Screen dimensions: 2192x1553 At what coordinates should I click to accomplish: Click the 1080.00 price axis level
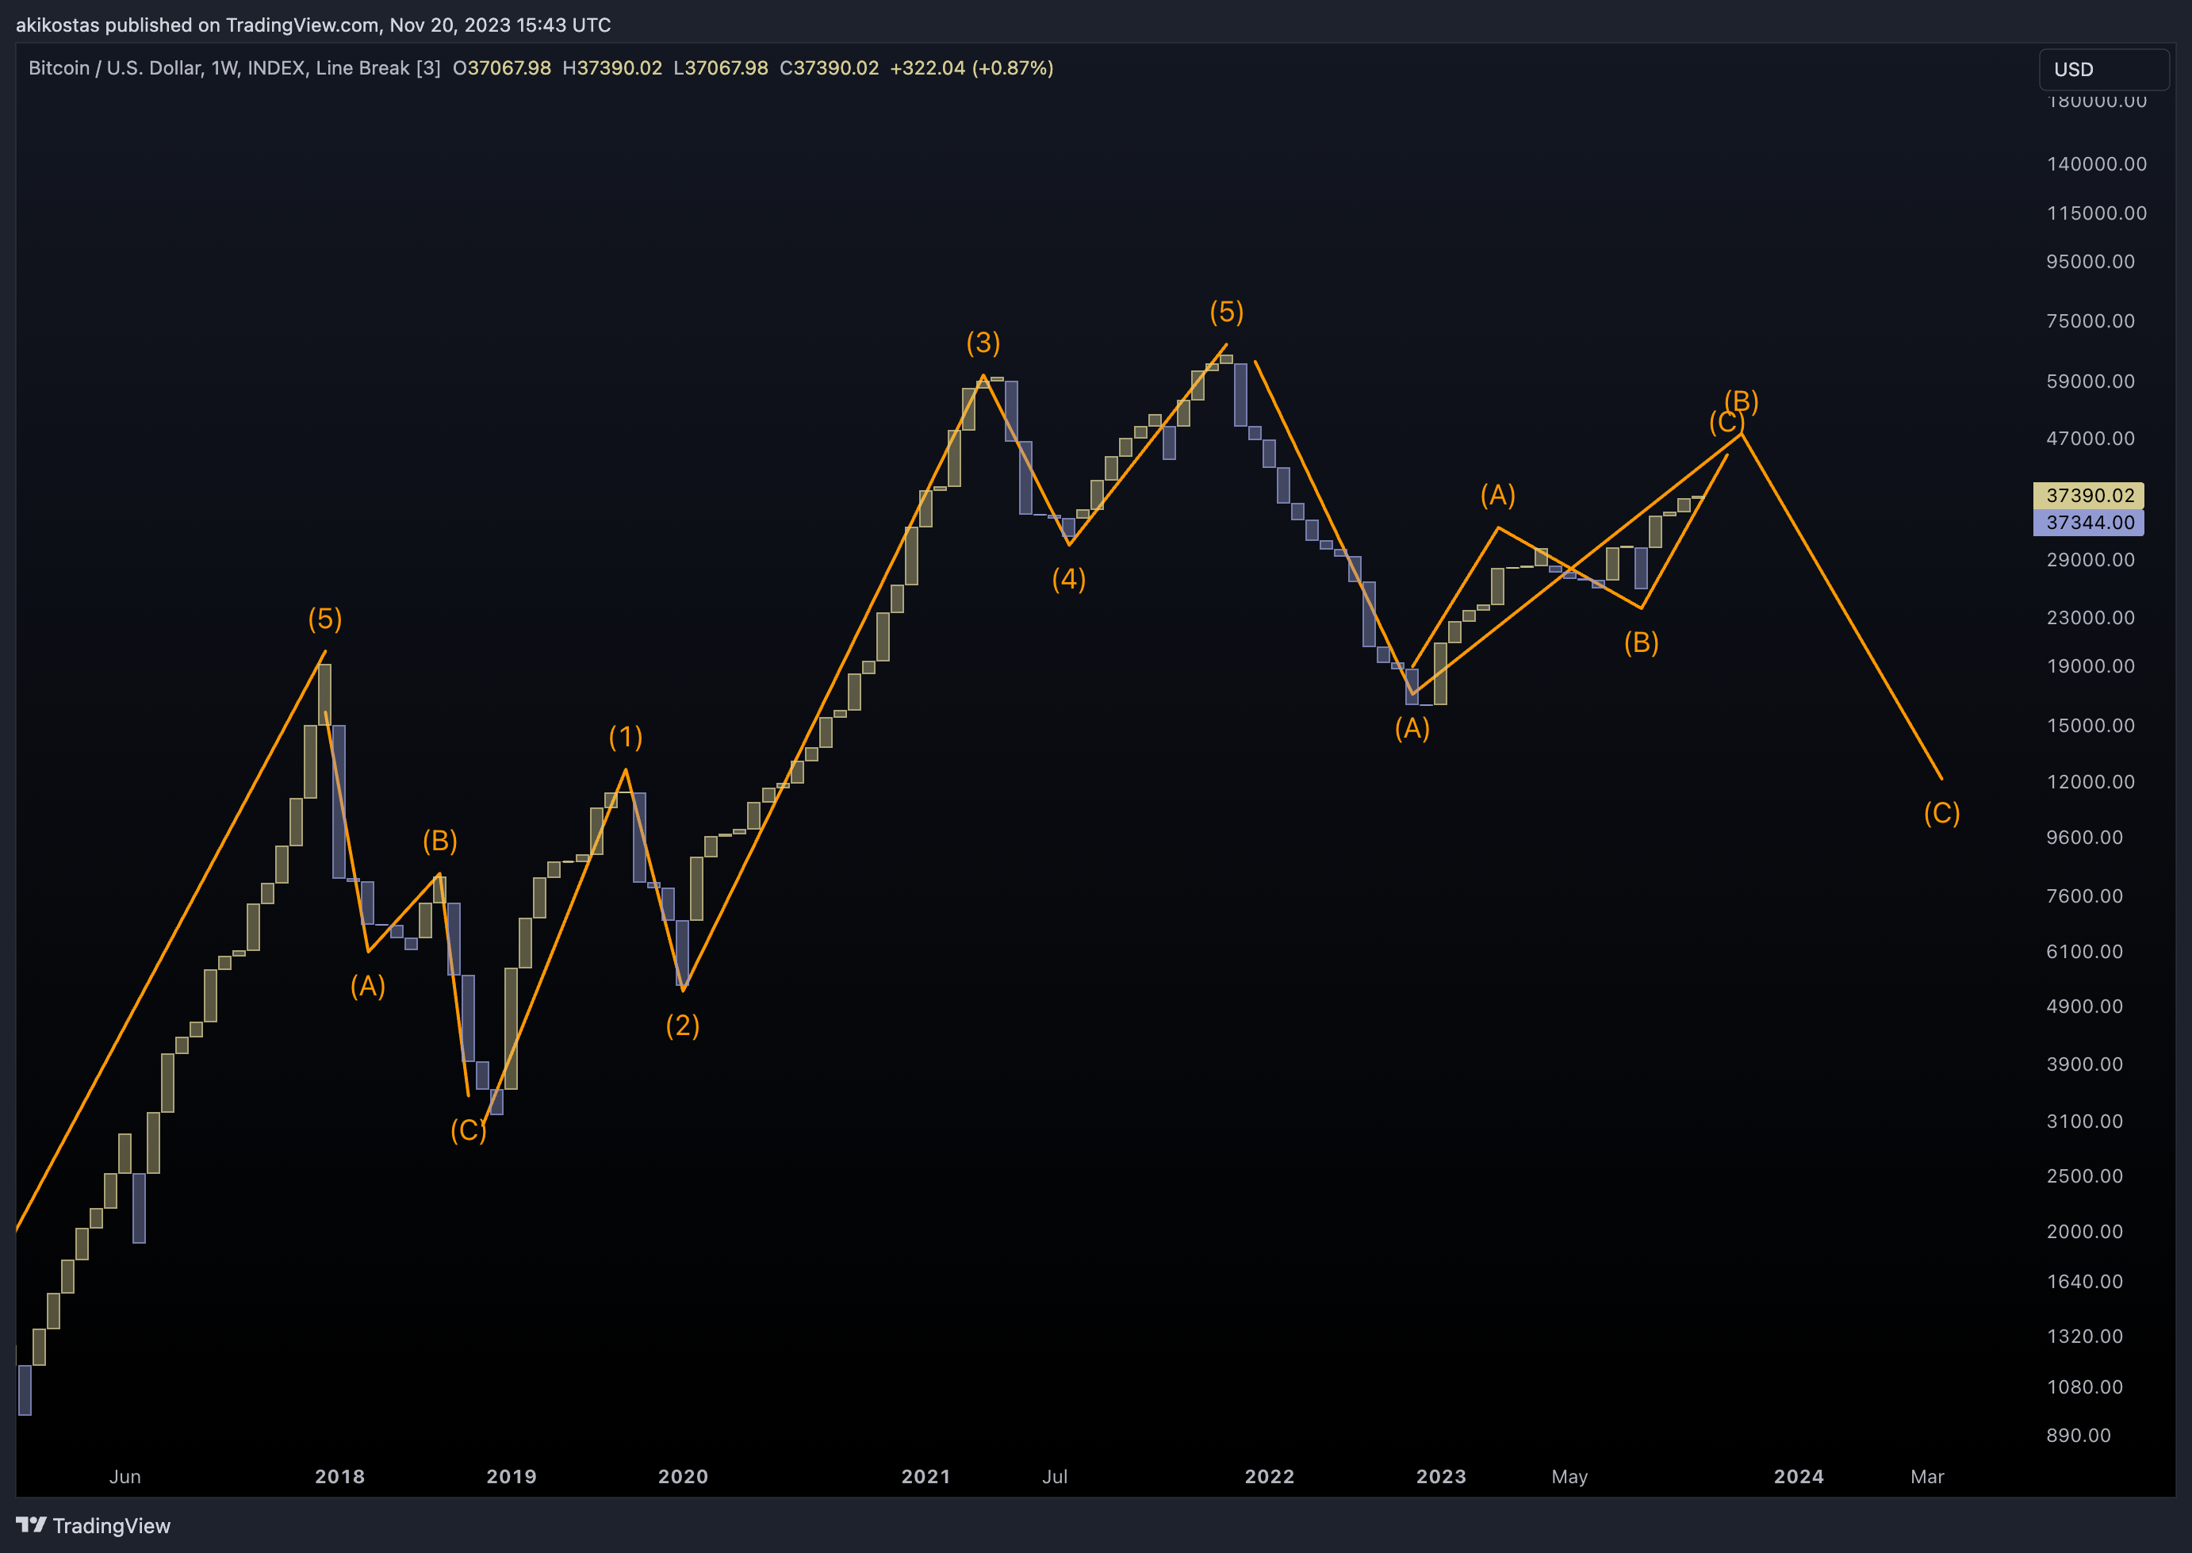pos(2085,1386)
